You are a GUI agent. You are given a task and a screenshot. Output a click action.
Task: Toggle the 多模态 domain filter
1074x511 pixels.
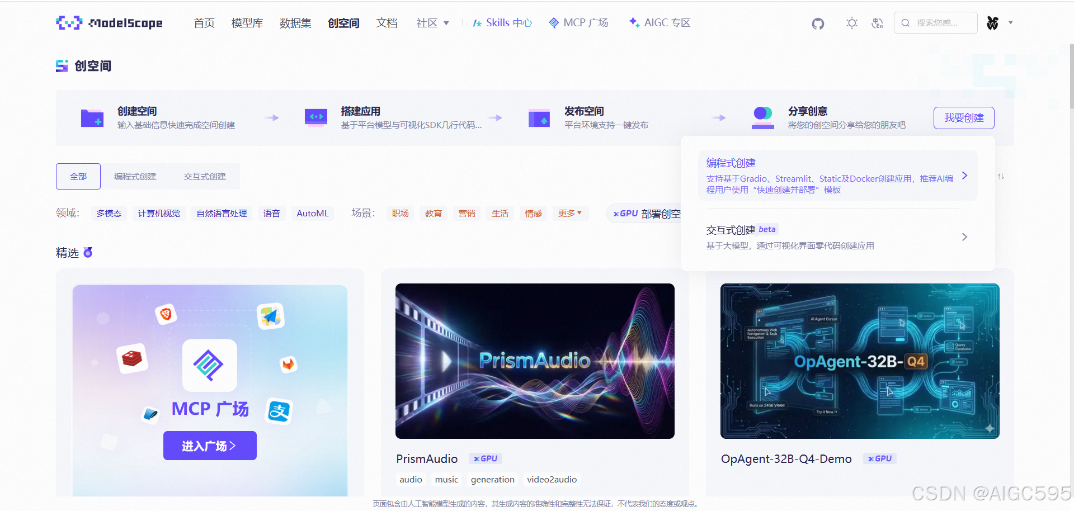(109, 213)
